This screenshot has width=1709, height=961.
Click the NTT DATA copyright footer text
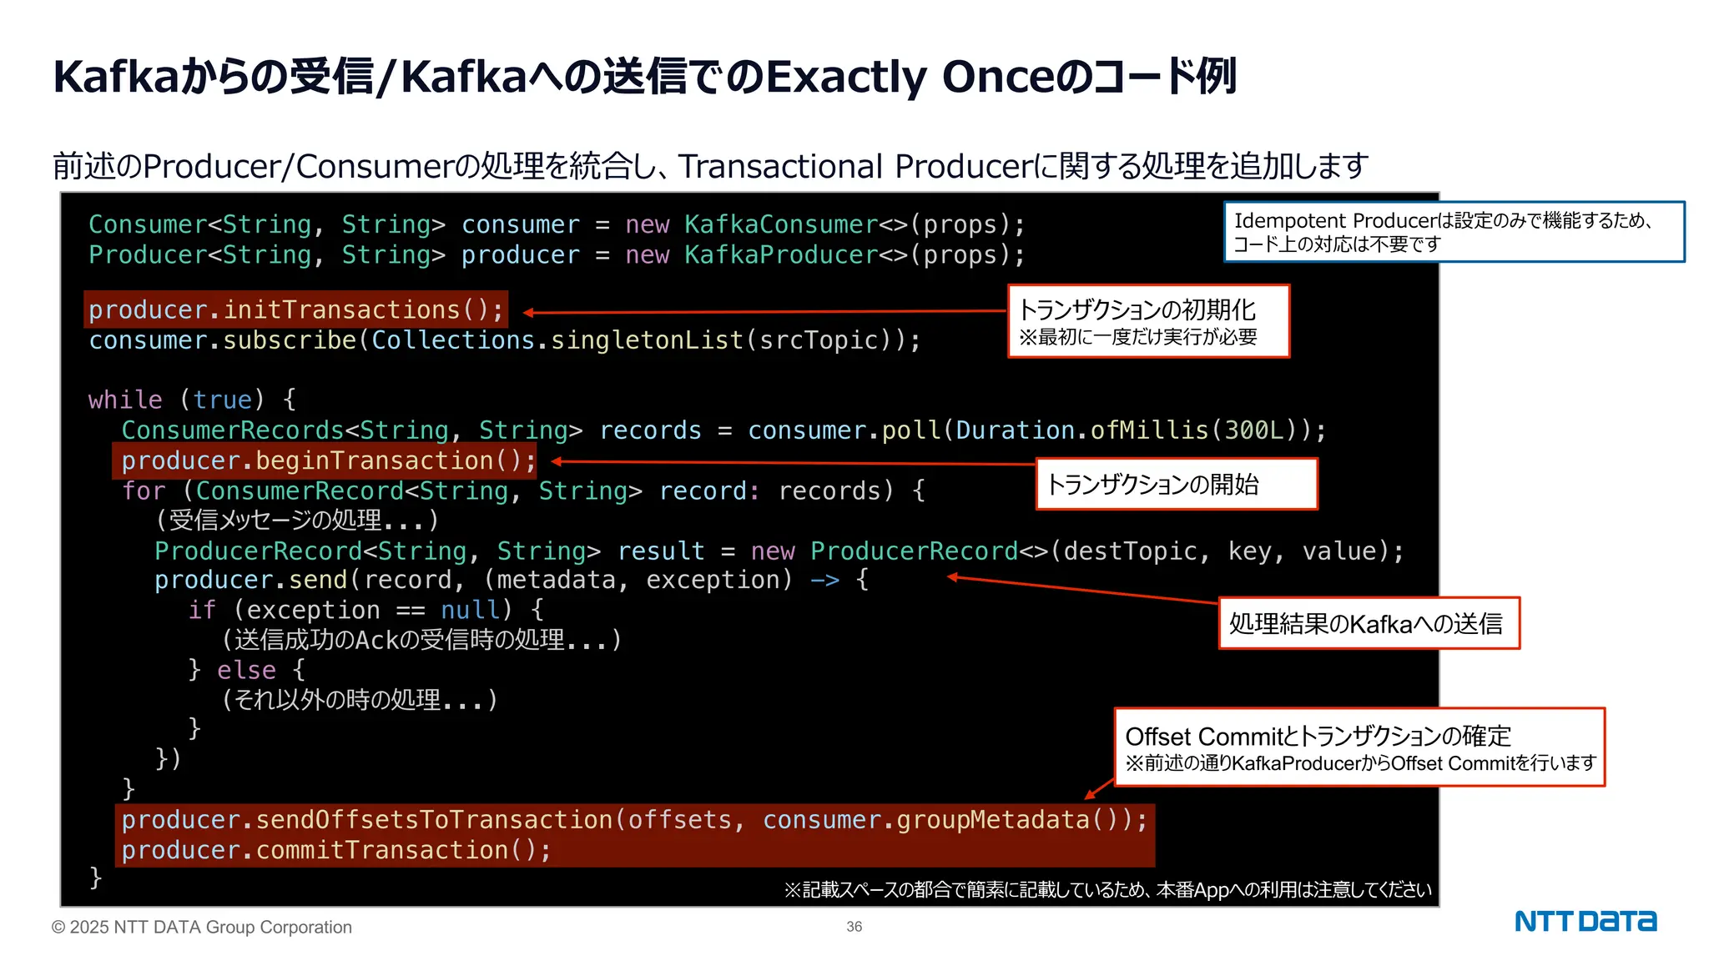pyautogui.click(x=201, y=927)
